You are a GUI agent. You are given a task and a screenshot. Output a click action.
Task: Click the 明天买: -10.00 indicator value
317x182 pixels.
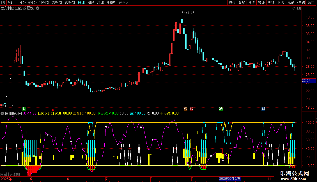coord(108,113)
